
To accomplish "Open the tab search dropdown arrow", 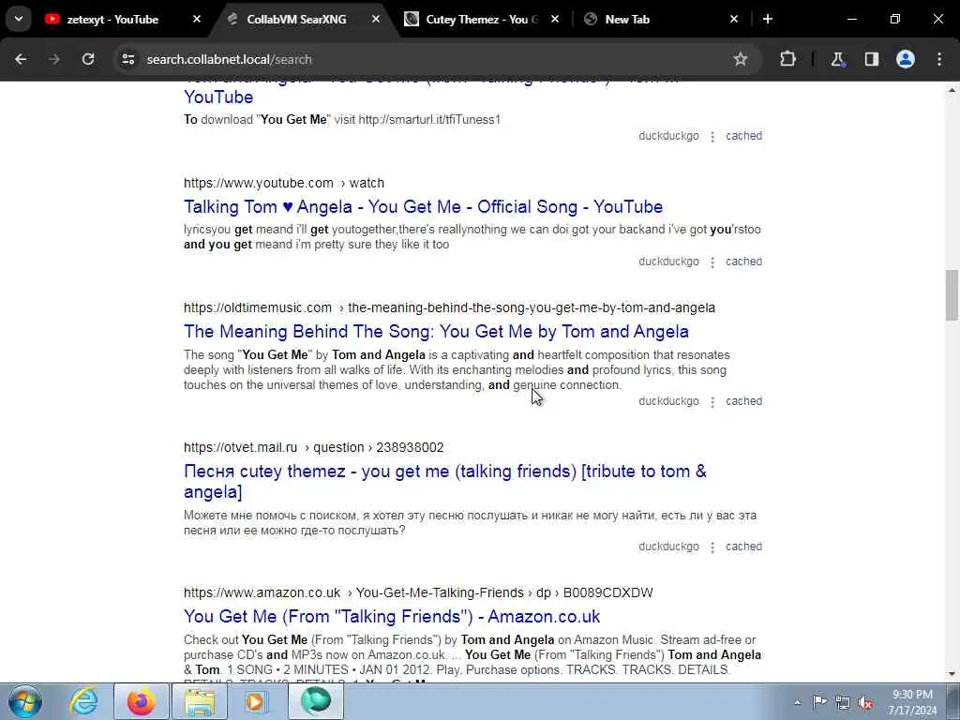I will (x=19, y=20).
